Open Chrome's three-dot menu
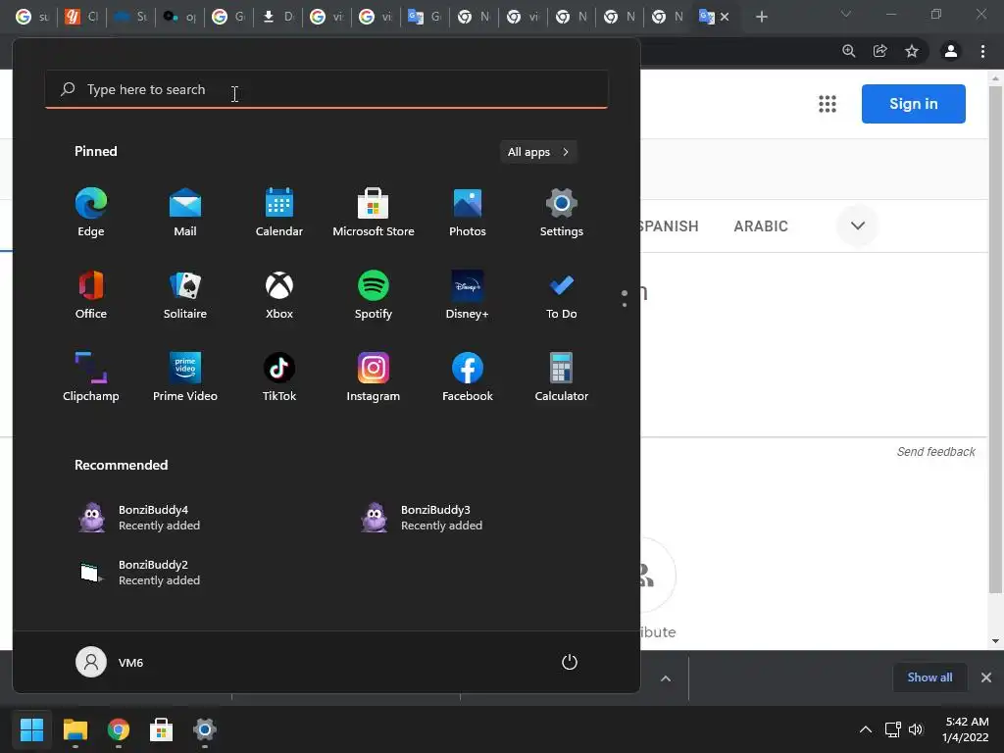Viewport: 1004px width, 753px height. 982,51
